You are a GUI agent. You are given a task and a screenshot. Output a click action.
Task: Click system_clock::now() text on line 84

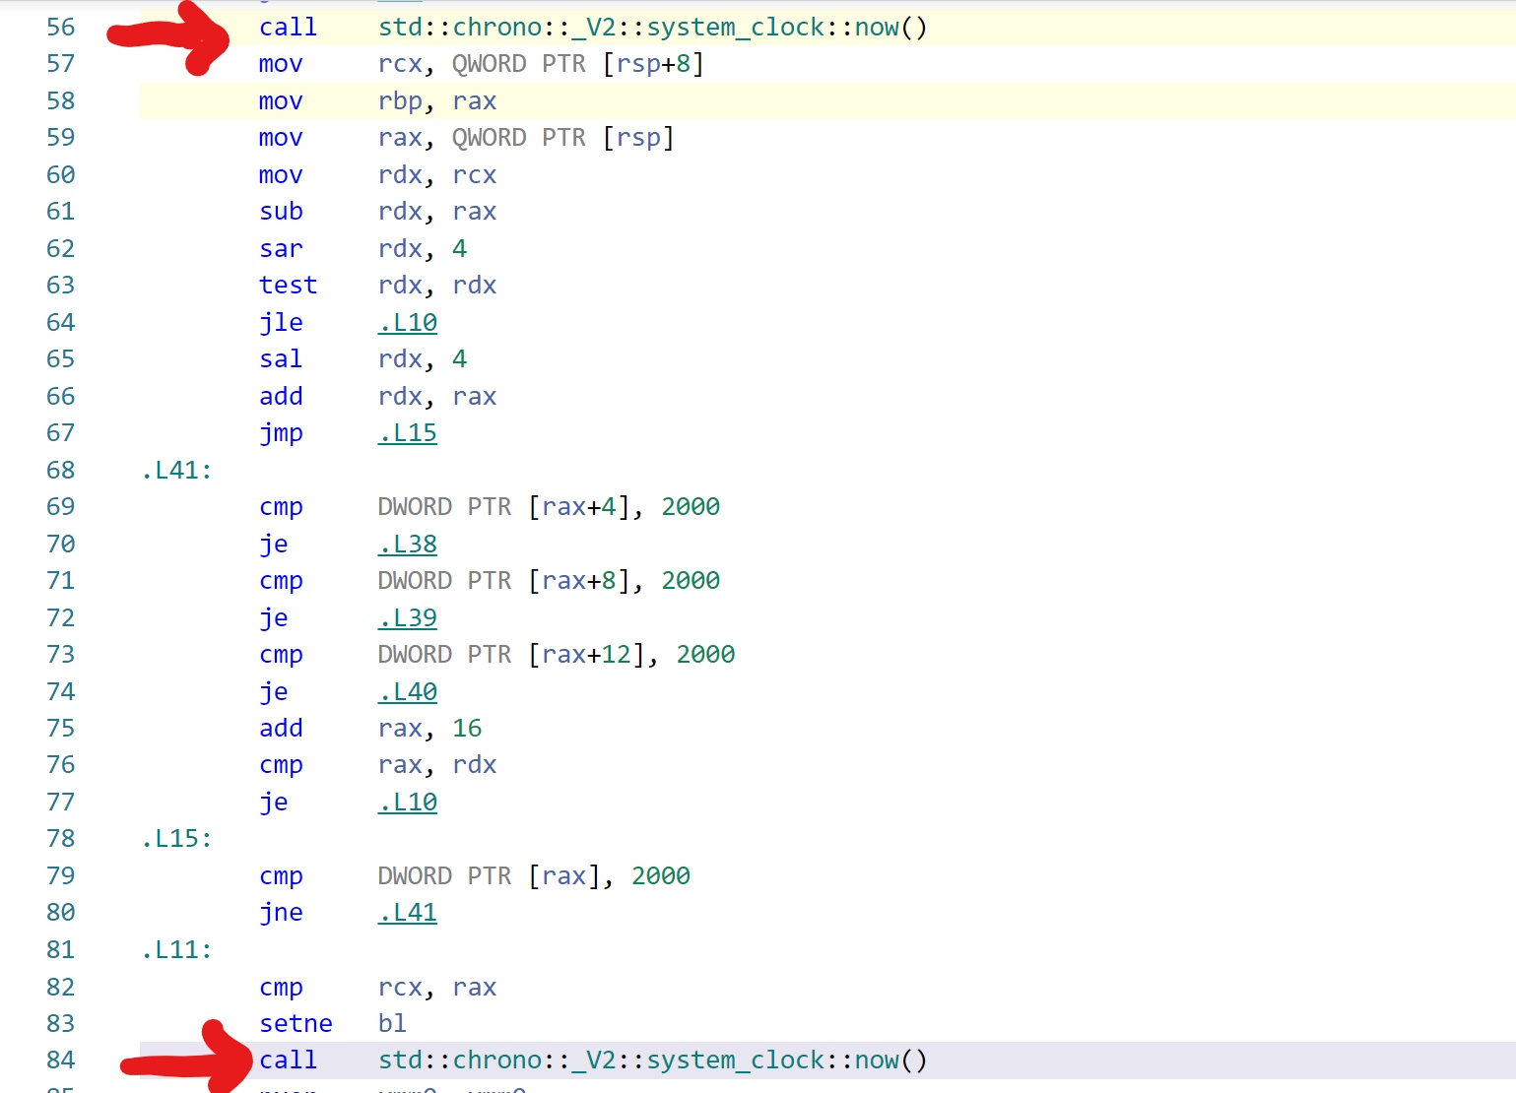point(787,1061)
